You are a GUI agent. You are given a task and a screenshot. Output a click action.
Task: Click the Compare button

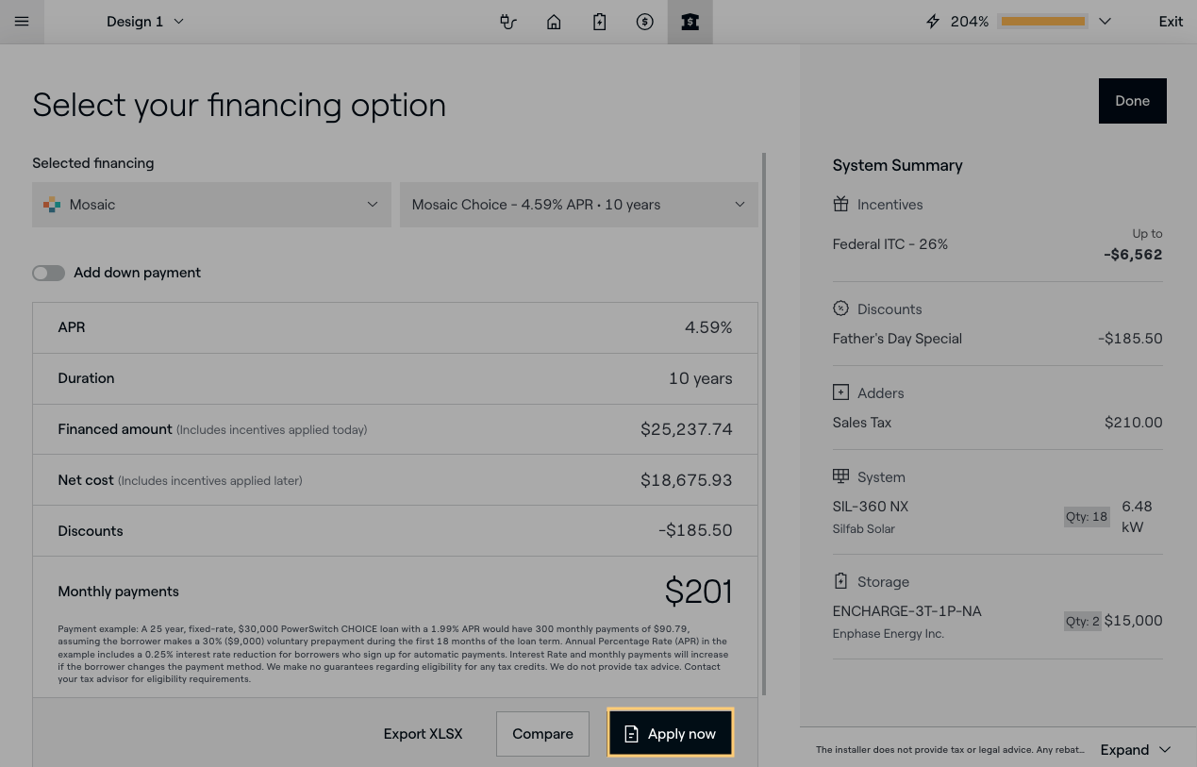[x=542, y=734]
